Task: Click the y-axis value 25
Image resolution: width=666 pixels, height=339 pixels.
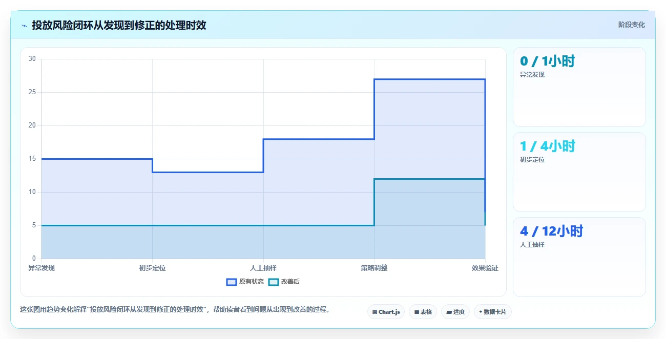Action: click(x=32, y=92)
